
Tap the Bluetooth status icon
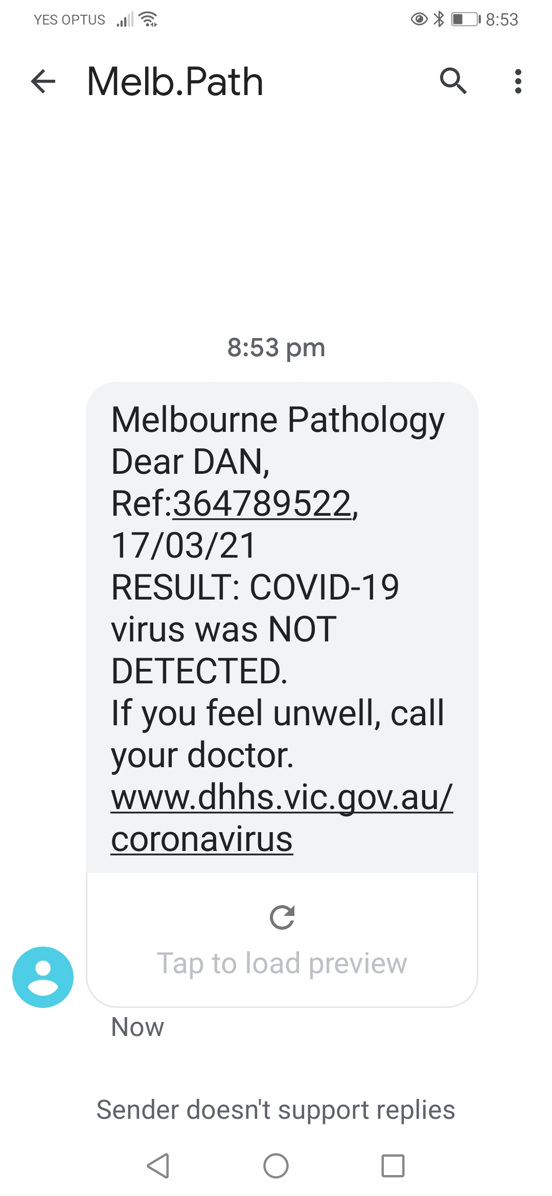439,19
